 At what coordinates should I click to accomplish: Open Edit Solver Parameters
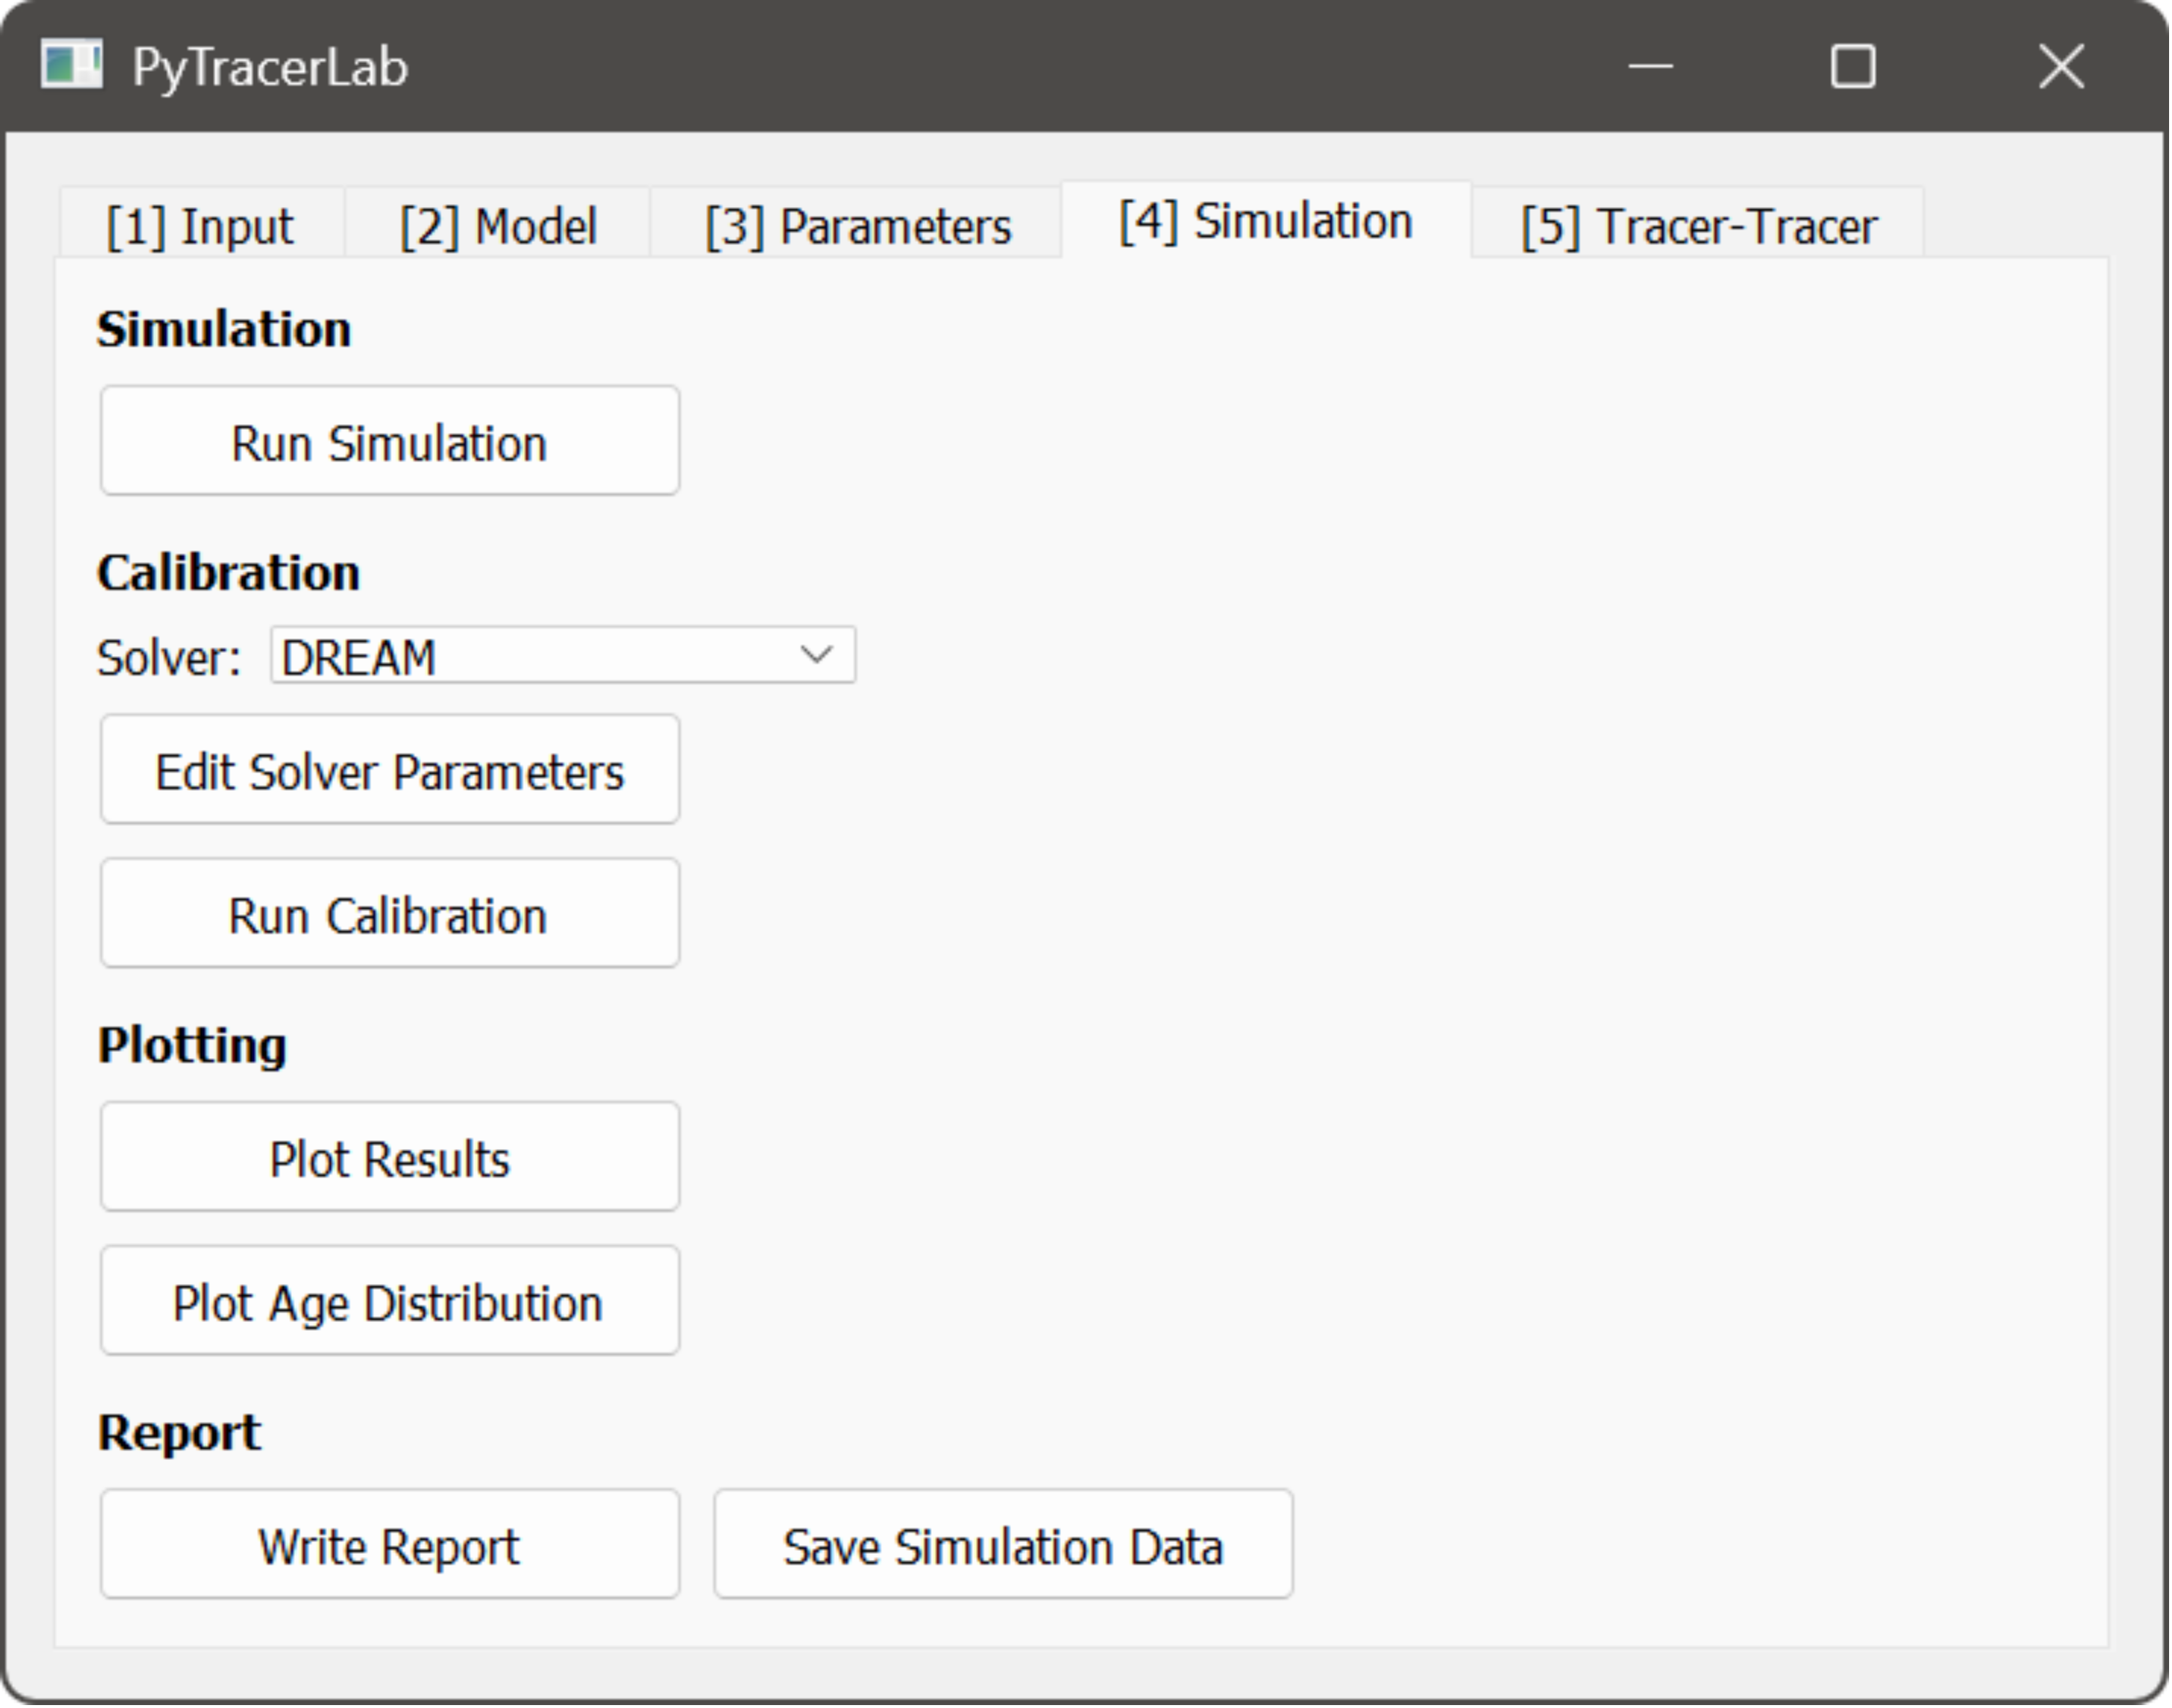point(389,769)
